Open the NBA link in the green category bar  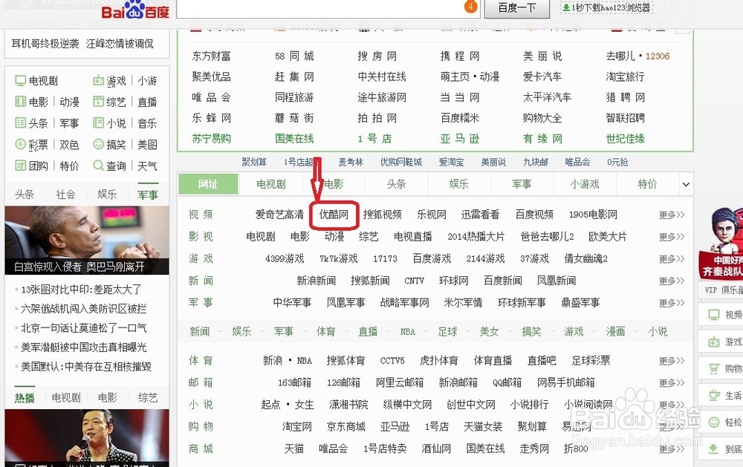(x=408, y=332)
